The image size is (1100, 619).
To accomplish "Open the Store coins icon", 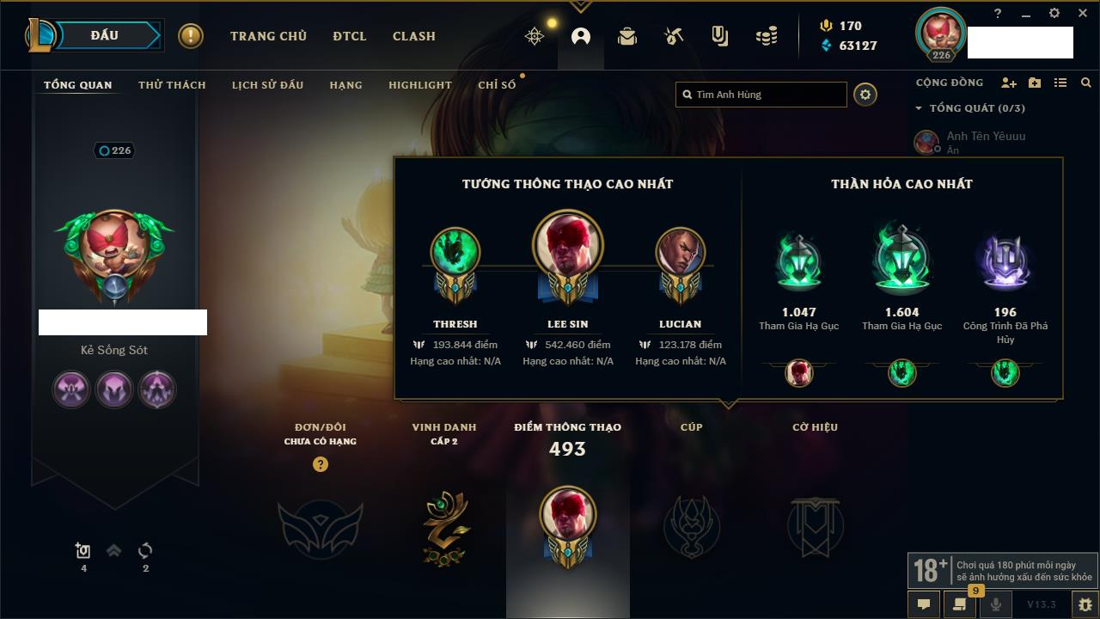I will [x=767, y=36].
